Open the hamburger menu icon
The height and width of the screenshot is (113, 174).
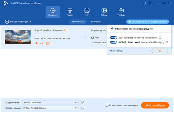150,3
